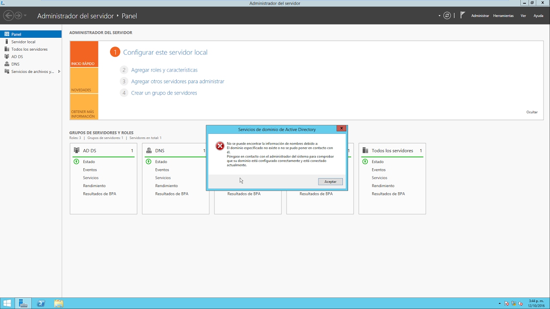The width and height of the screenshot is (550, 309).
Task: Click the Servicios de archivos sidebar icon
Action: click(x=7, y=72)
